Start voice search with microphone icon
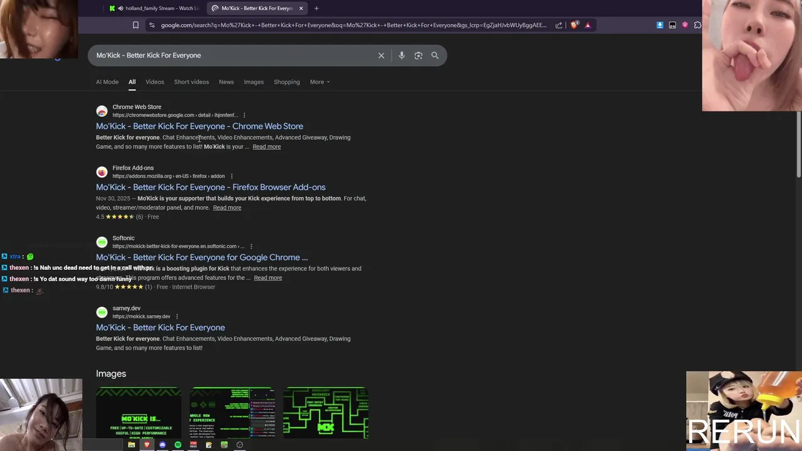The height and width of the screenshot is (451, 802). (402, 55)
